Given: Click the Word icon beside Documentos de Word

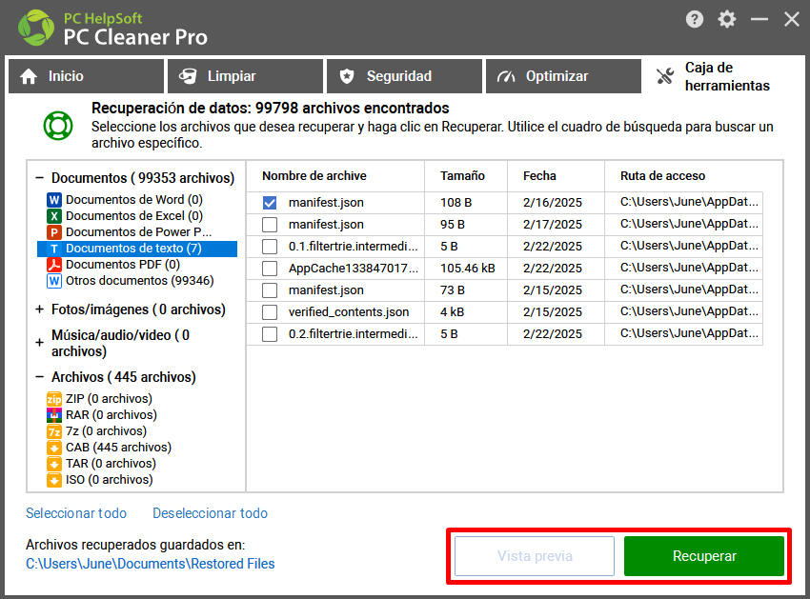Looking at the screenshot, I should [x=53, y=199].
